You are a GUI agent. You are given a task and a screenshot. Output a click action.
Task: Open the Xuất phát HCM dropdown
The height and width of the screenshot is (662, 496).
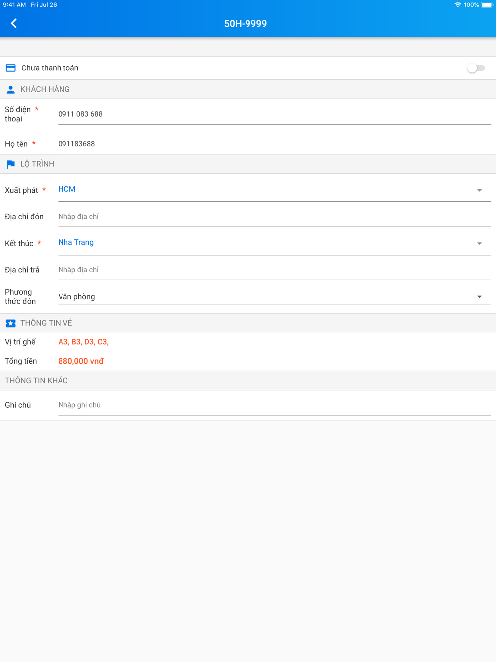coord(274,190)
